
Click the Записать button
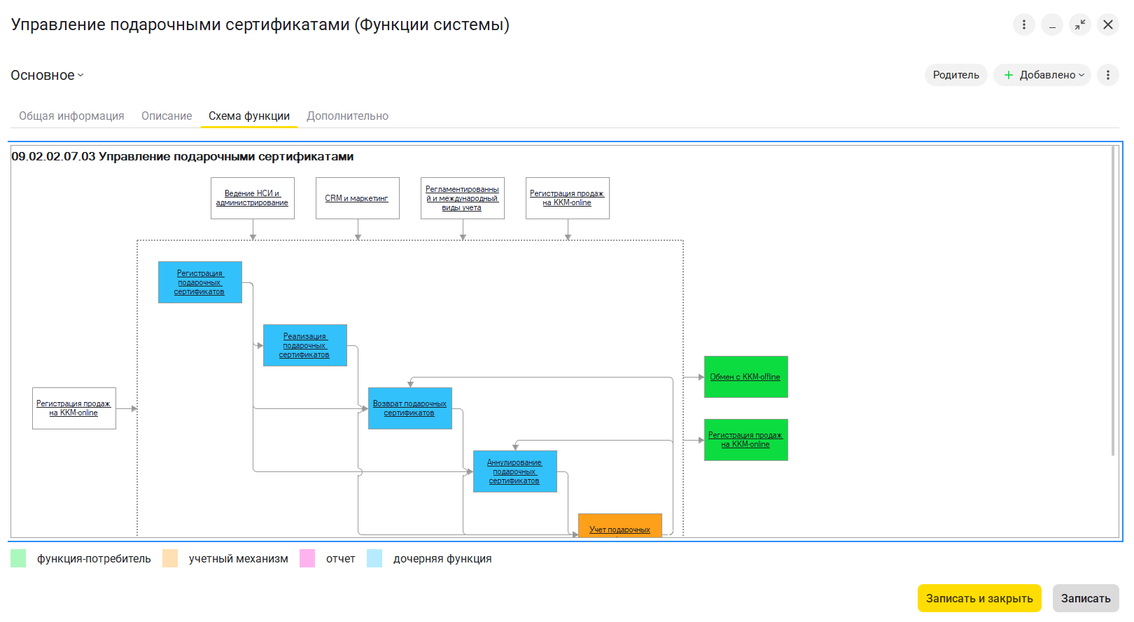click(x=1085, y=598)
